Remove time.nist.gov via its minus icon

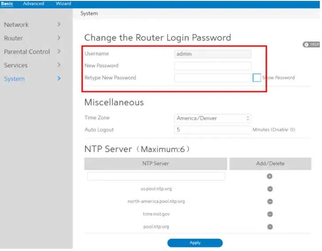pyautogui.click(x=270, y=214)
